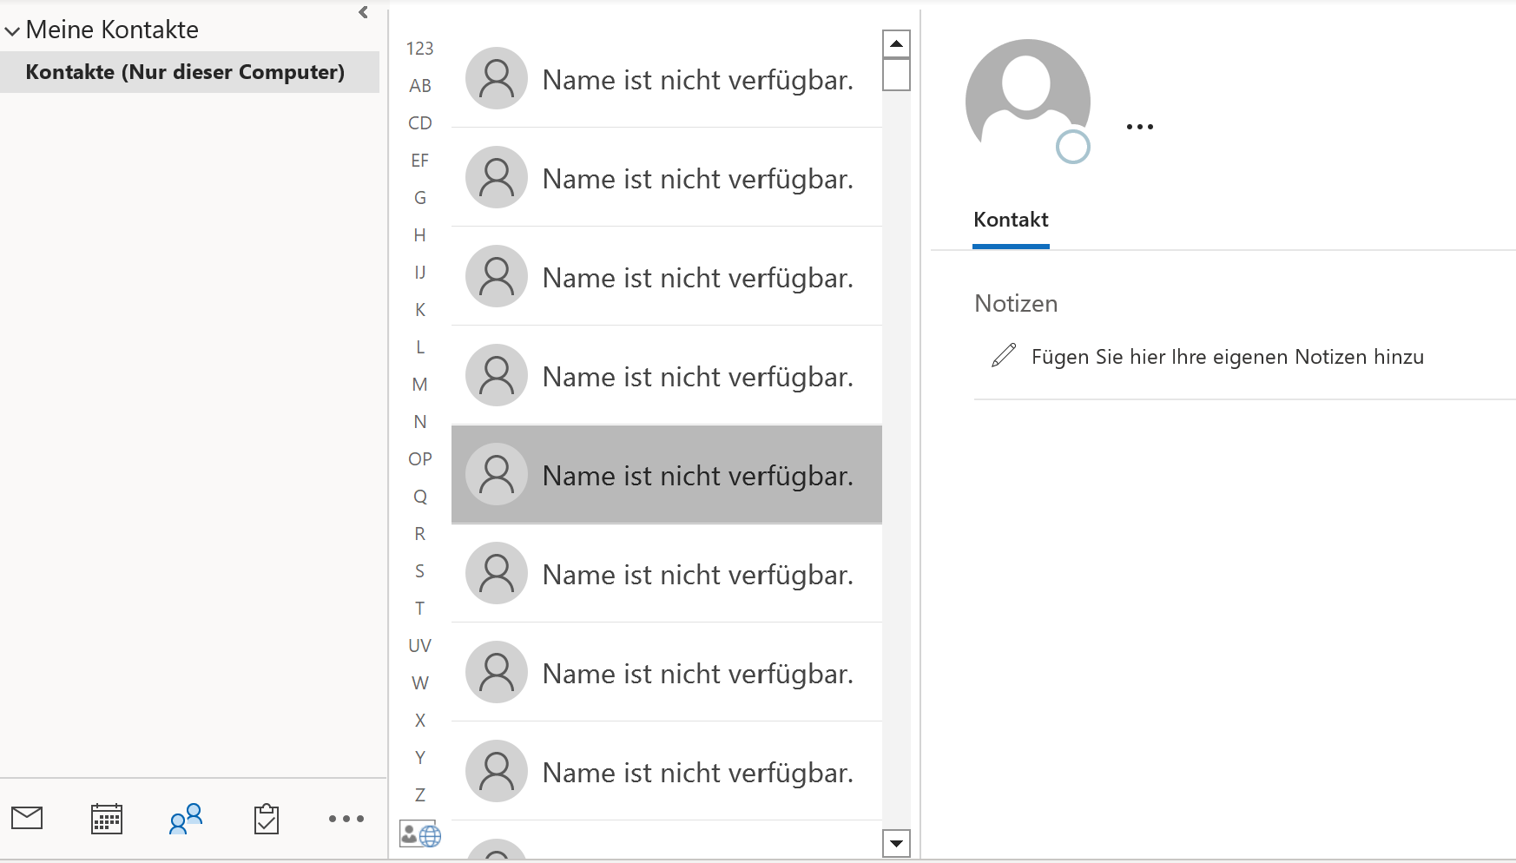1516x863 pixels.
Task: Add notes in the Notizen field
Action: click(1227, 357)
